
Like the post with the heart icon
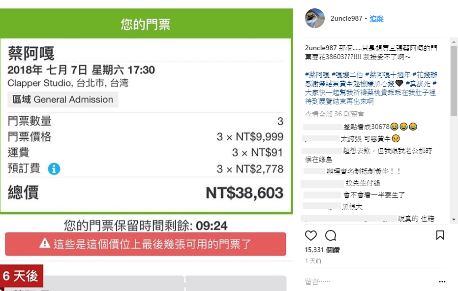point(311,235)
